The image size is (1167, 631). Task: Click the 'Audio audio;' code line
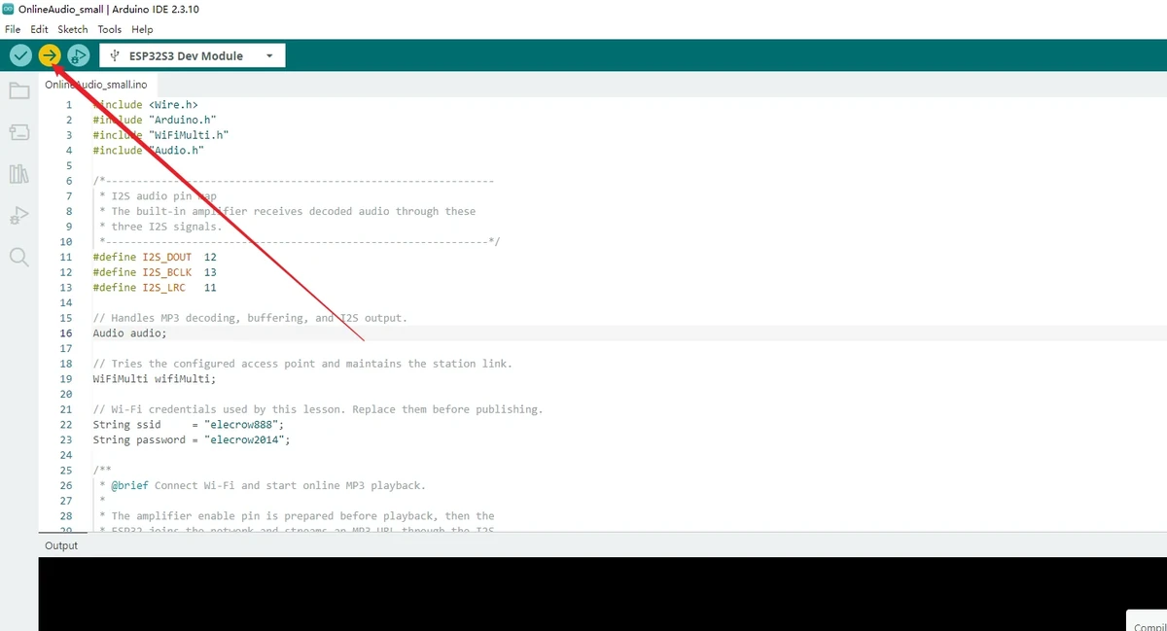(x=130, y=333)
